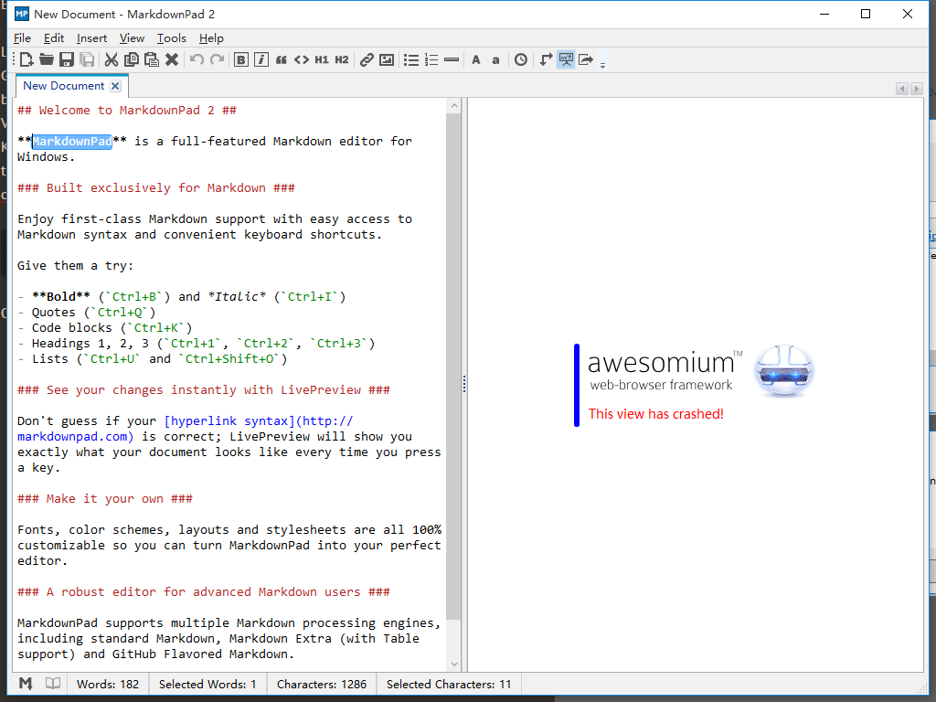936x702 pixels.
Task: Expand the toolbar overflow options arrow
Action: 603,64
